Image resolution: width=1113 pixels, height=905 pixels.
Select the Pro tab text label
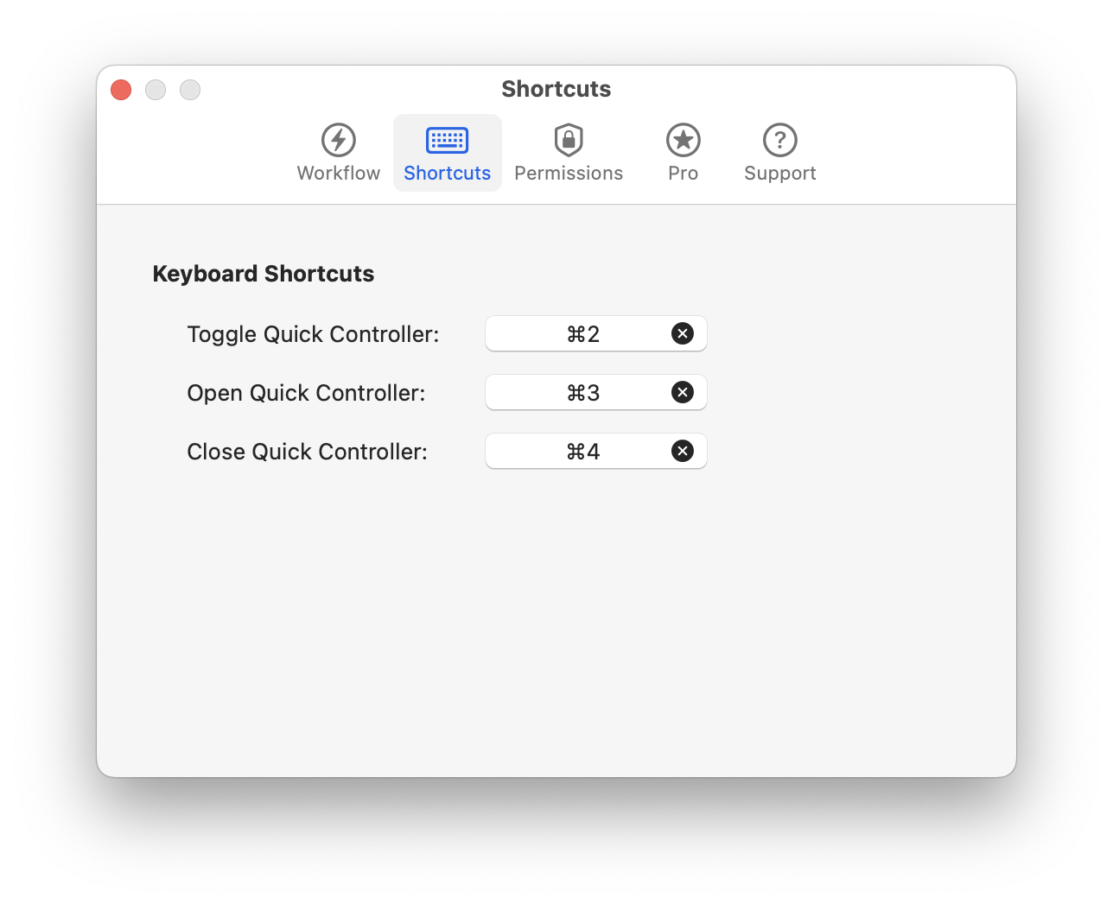[683, 174]
